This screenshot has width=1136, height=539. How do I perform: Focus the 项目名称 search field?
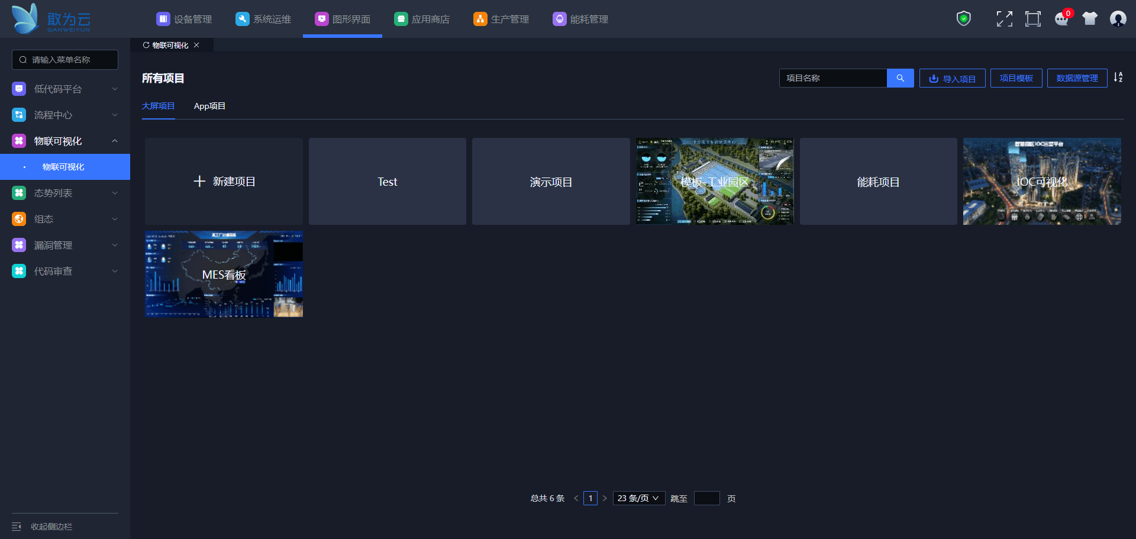[x=833, y=78]
